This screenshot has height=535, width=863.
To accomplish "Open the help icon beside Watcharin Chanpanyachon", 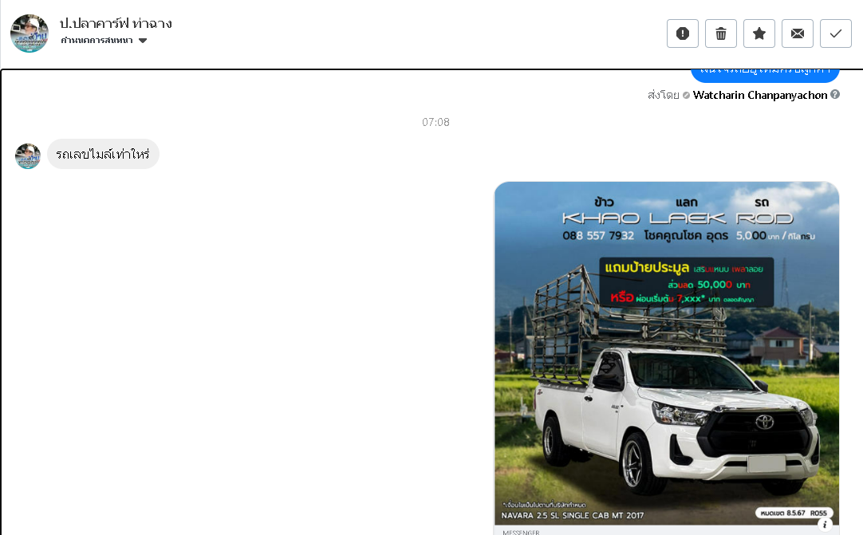I will 835,95.
